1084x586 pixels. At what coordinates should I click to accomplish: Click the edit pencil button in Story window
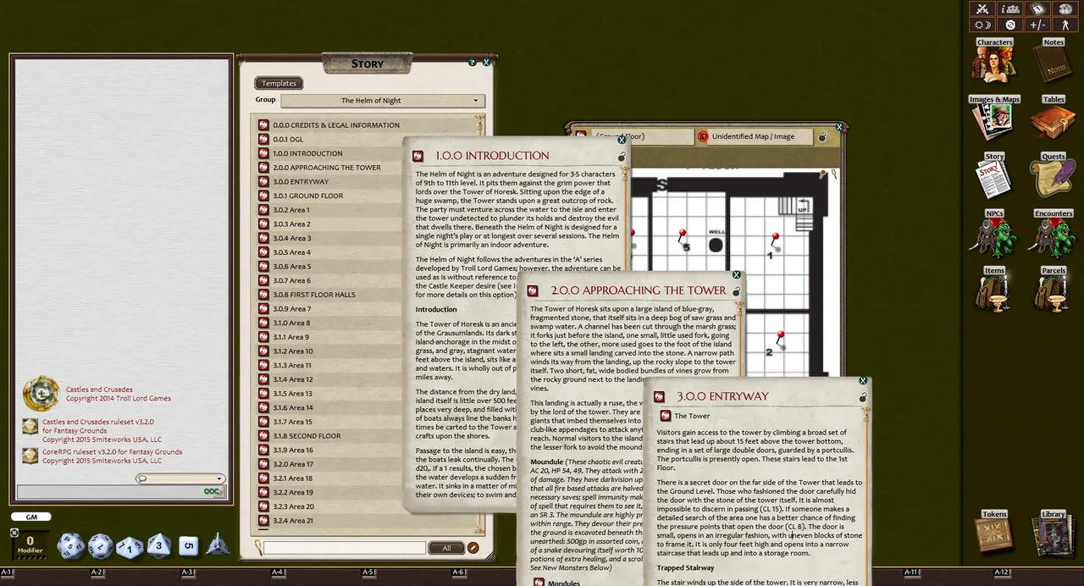(x=473, y=548)
